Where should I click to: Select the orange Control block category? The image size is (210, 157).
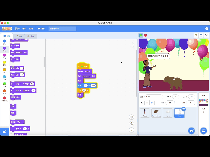coord(4,70)
